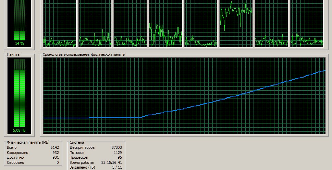
Task: Select the second CPU core history graph
Action: (95, 23)
